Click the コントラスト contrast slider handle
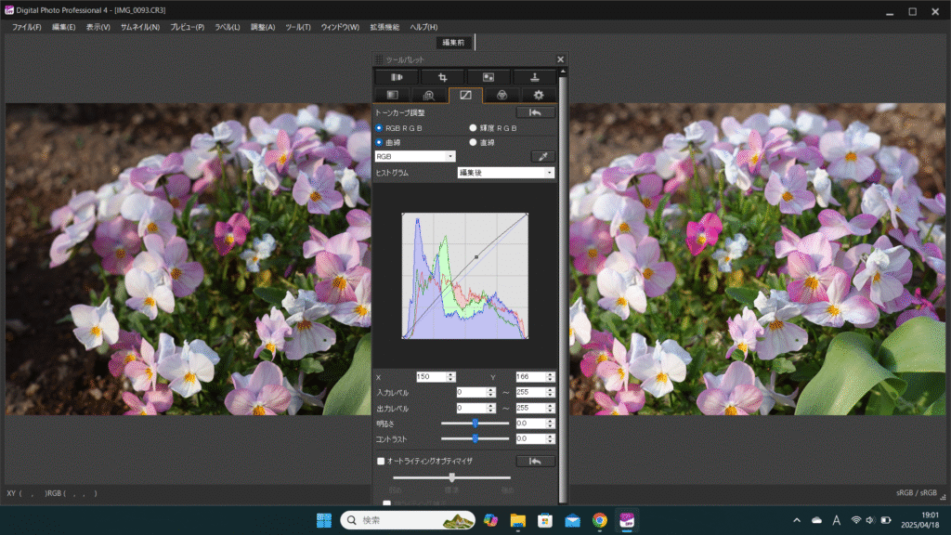 click(475, 438)
